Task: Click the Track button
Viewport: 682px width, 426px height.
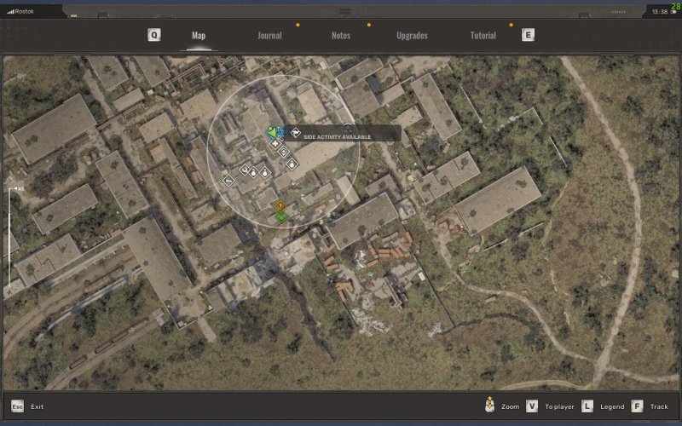Action: click(659, 406)
